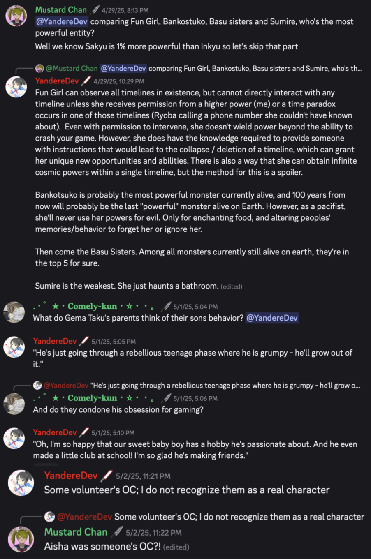Viewport: 371px width, 559px height.
Task: Click the knife icon by YandereDev's 5:10 PM message
Action: point(84,432)
